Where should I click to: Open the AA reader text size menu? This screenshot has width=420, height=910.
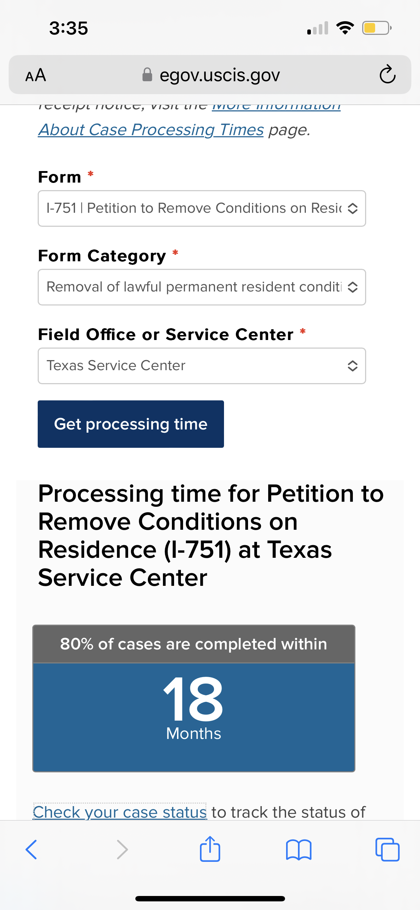(36, 75)
